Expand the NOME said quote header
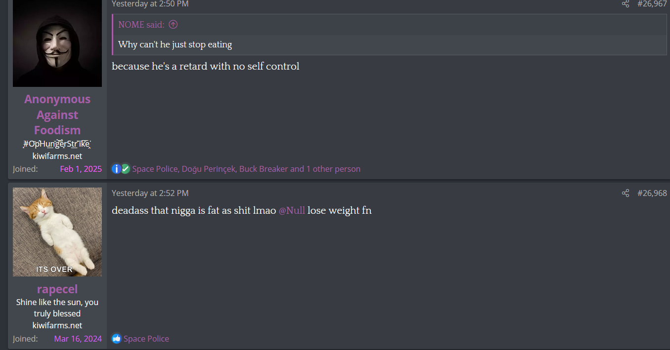The width and height of the screenshot is (670, 350). click(141, 25)
